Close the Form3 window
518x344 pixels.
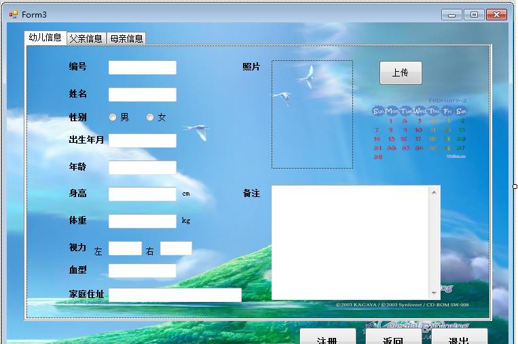click(496, 15)
